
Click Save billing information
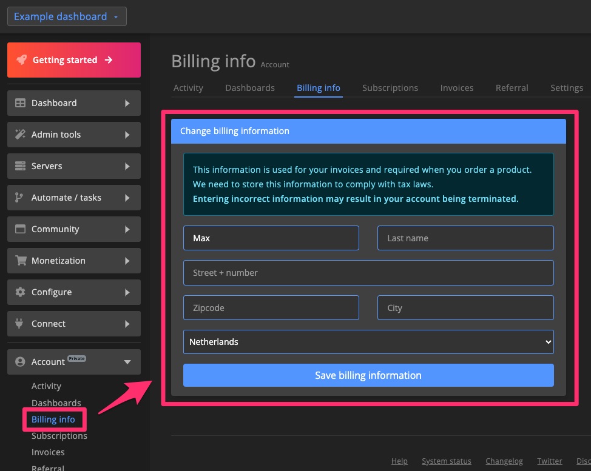pos(368,375)
